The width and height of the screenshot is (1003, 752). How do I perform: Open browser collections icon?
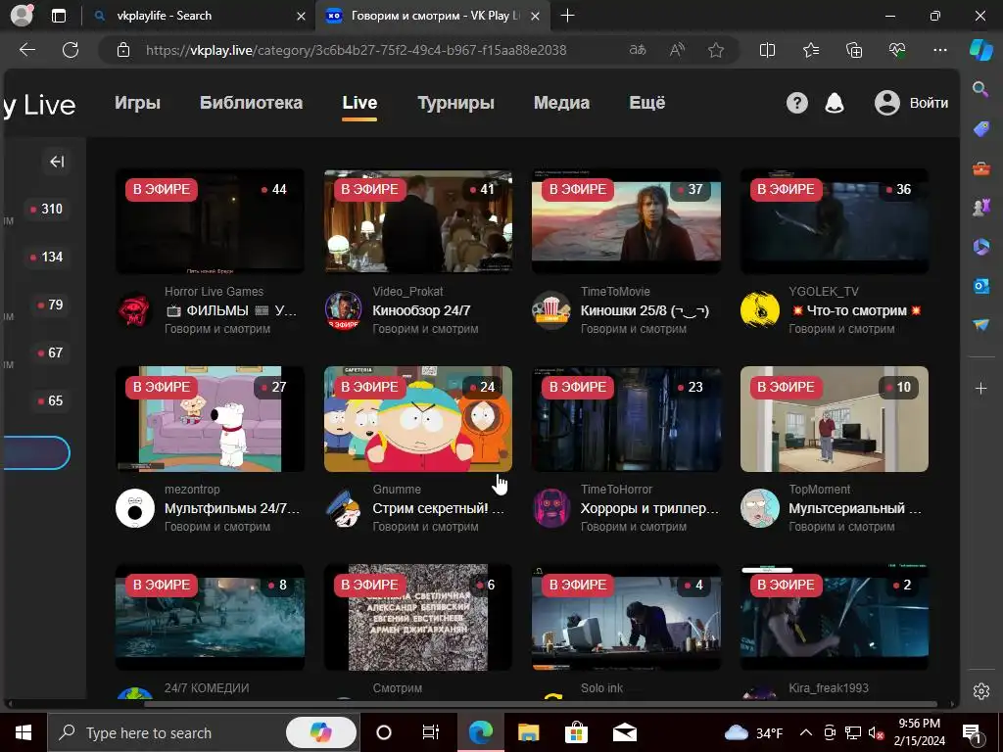(x=854, y=50)
